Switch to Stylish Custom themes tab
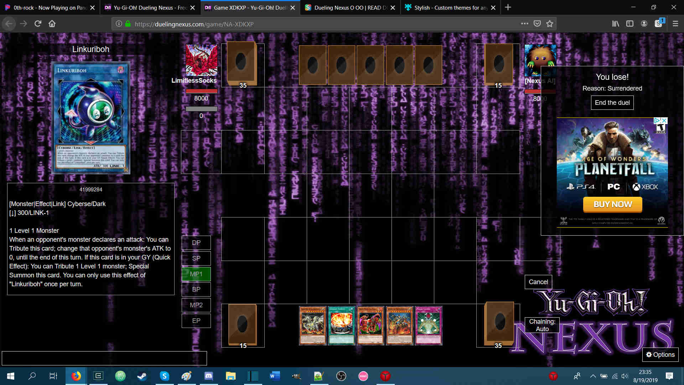This screenshot has width=684, height=385. pyautogui.click(x=451, y=7)
